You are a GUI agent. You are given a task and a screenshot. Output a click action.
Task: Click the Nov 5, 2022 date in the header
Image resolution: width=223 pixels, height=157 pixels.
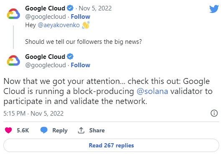pos(95,8)
